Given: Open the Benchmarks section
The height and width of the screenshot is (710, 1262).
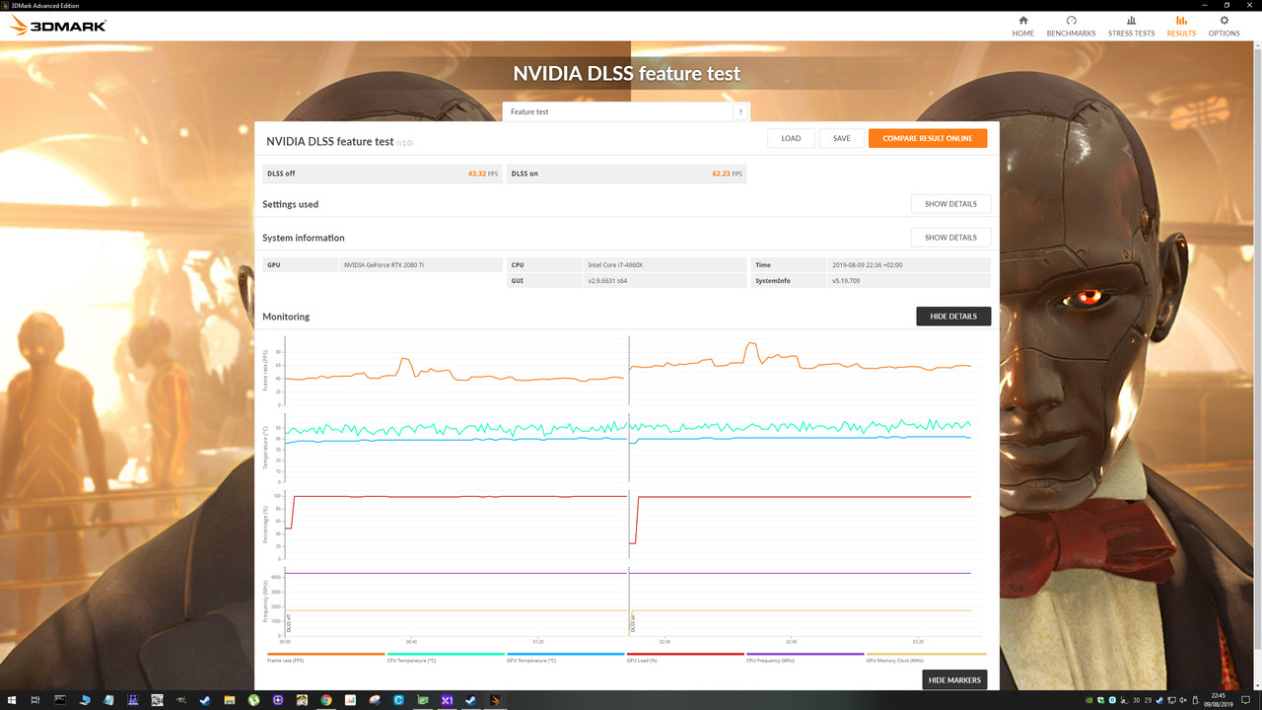Looking at the screenshot, I should point(1071,26).
